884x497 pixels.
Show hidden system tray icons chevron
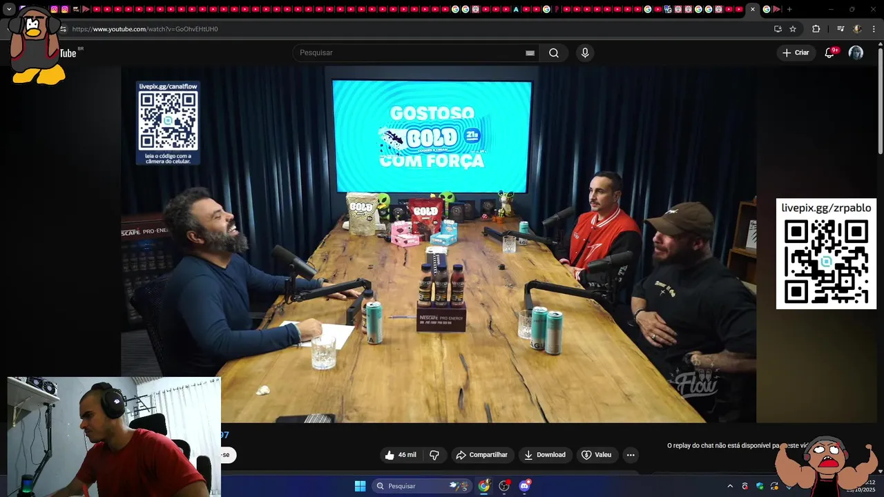[x=730, y=486]
